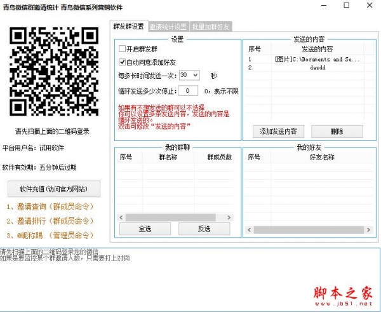
Task: Click 1、邀请查询（群成员命令） text
Action: (50, 207)
